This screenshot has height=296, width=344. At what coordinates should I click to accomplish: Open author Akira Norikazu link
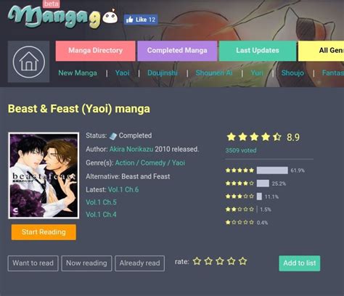(131, 149)
